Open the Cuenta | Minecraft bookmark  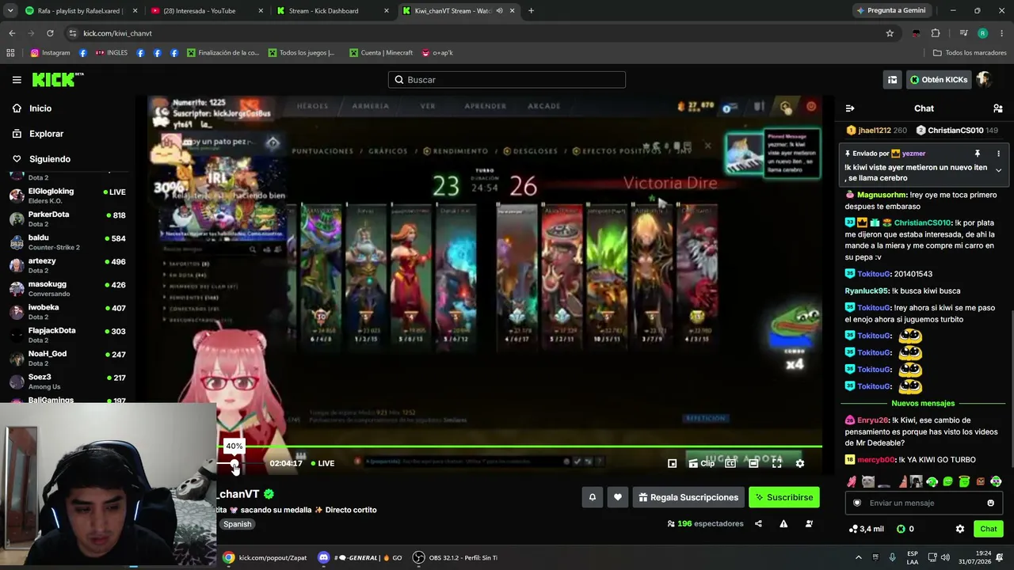(x=380, y=53)
